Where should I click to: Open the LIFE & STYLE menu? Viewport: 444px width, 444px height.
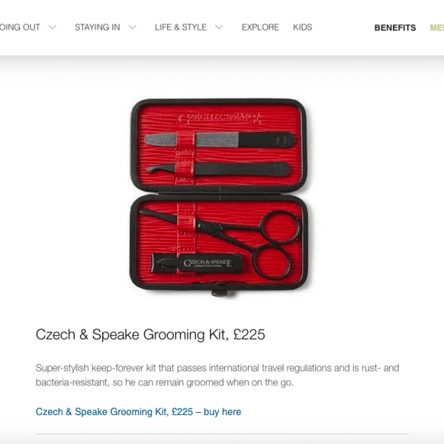181,27
